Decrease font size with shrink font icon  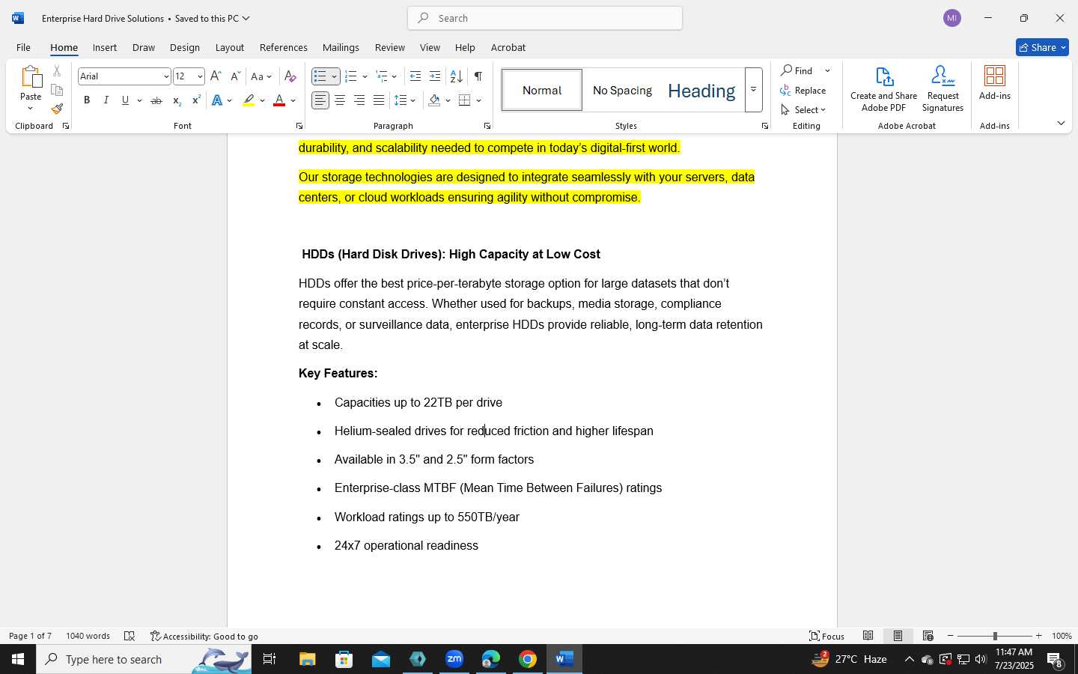pyautogui.click(x=235, y=76)
